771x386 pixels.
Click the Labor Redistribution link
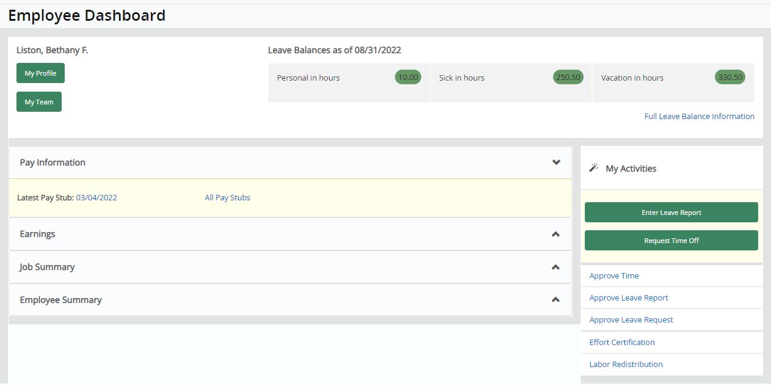(626, 365)
